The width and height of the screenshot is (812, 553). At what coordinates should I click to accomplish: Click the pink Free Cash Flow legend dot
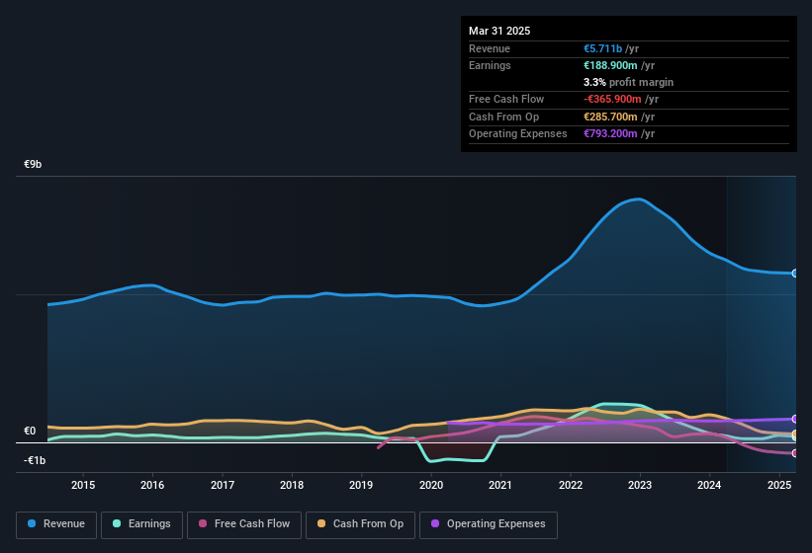point(203,523)
